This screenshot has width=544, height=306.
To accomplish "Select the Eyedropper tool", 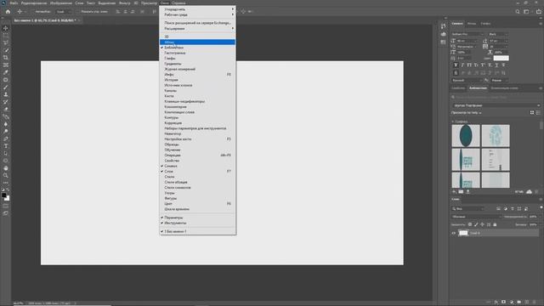I will [6, 72].
